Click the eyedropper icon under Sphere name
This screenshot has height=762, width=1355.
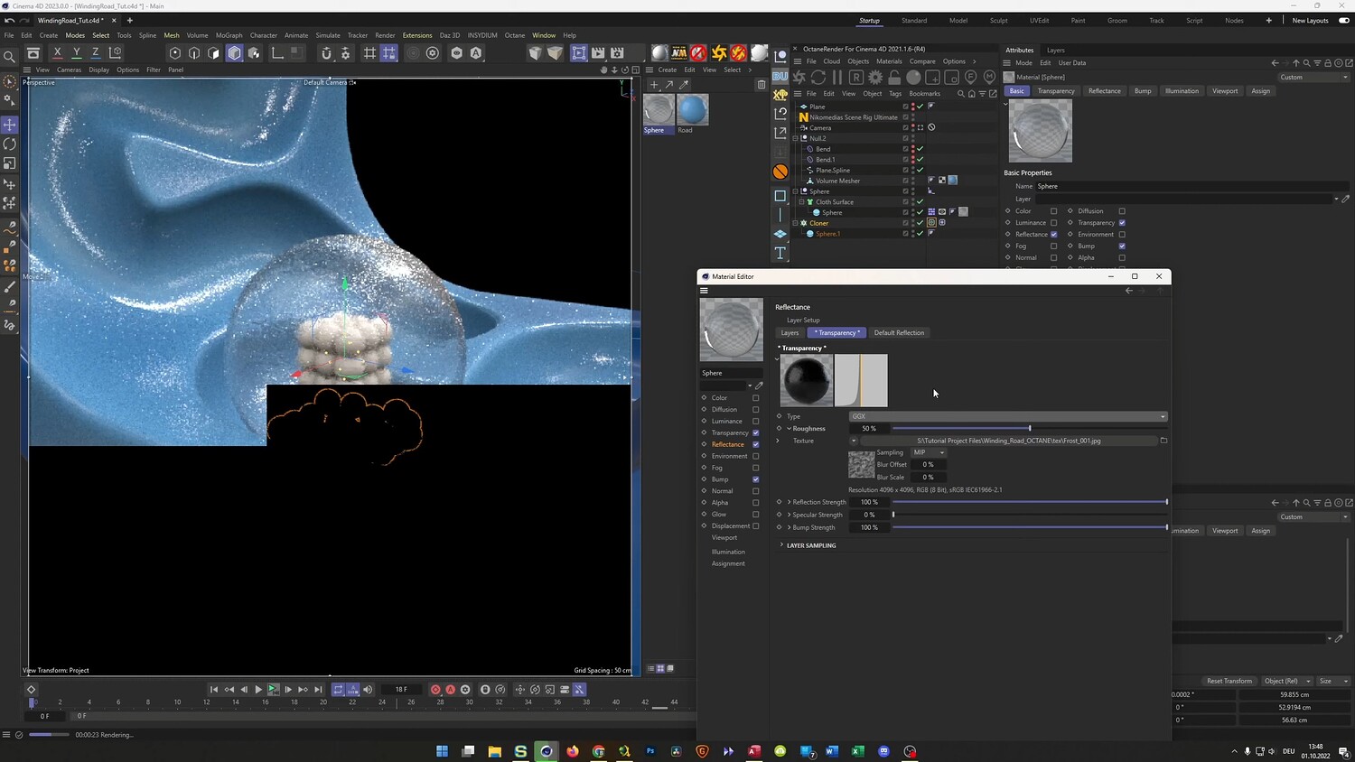click(x=759, y=386)
